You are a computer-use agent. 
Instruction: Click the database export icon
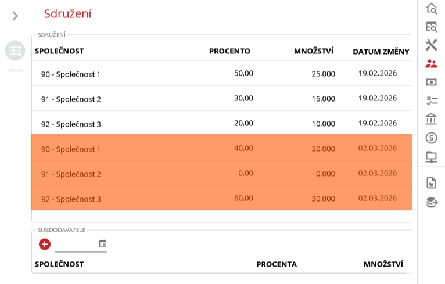coord(431,202)
